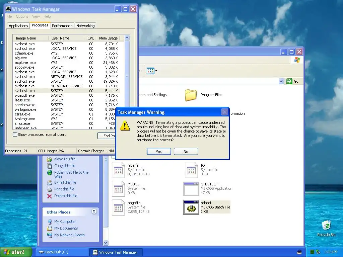The image size is (343, 257).
Task: Select the lsass.exe process row
Action: point(66,100)
